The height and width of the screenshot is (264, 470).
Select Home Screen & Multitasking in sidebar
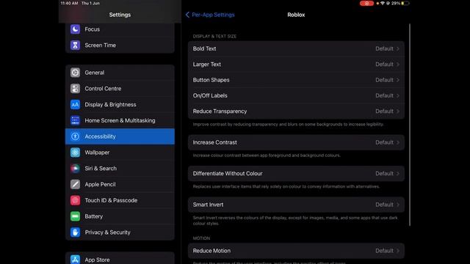[120, 120]
